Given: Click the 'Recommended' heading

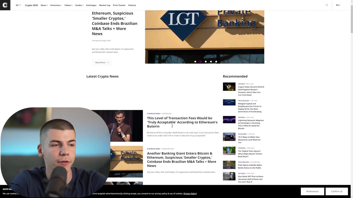Looking at the screenshot, I should click(x=235, y=76).
